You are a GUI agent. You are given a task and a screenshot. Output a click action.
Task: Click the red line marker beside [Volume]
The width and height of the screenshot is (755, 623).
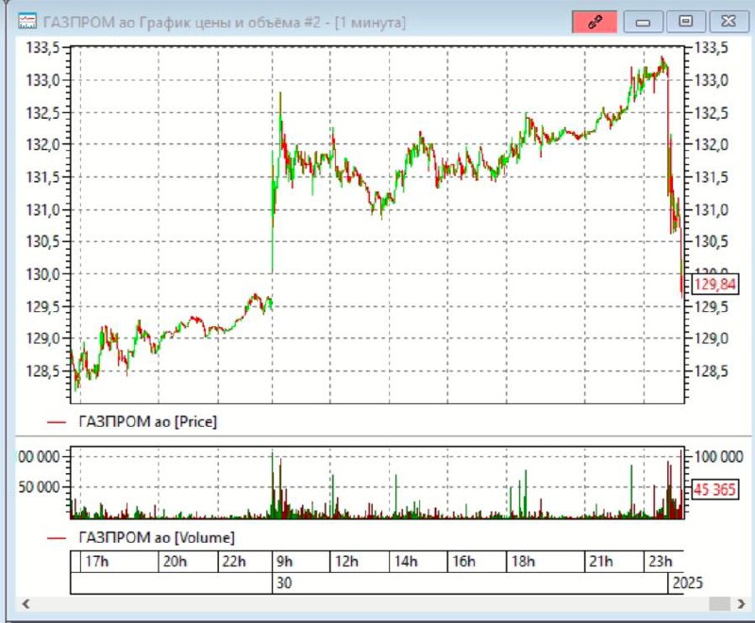pyautogui.click(x=57, y=538)
